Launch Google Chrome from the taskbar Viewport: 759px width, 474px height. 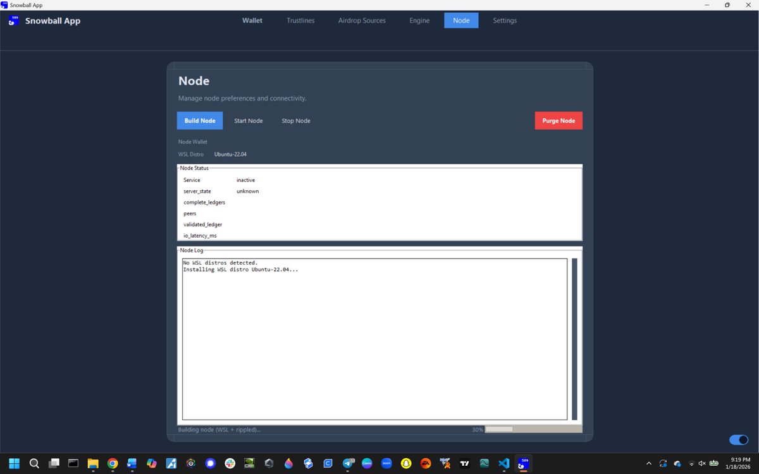click(113, 463)
